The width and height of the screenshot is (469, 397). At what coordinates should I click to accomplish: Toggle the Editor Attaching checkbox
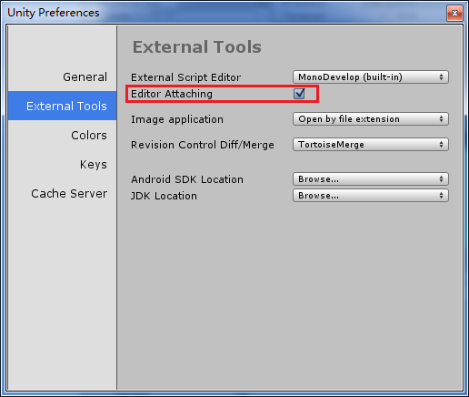[299, 94]
